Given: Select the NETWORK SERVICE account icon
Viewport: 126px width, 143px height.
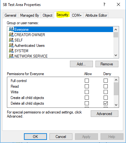Looking at the screenshot, I should point(11,56).
